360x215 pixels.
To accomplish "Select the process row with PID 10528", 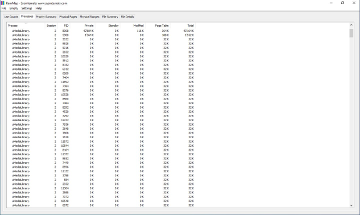I will pos(101,94).
